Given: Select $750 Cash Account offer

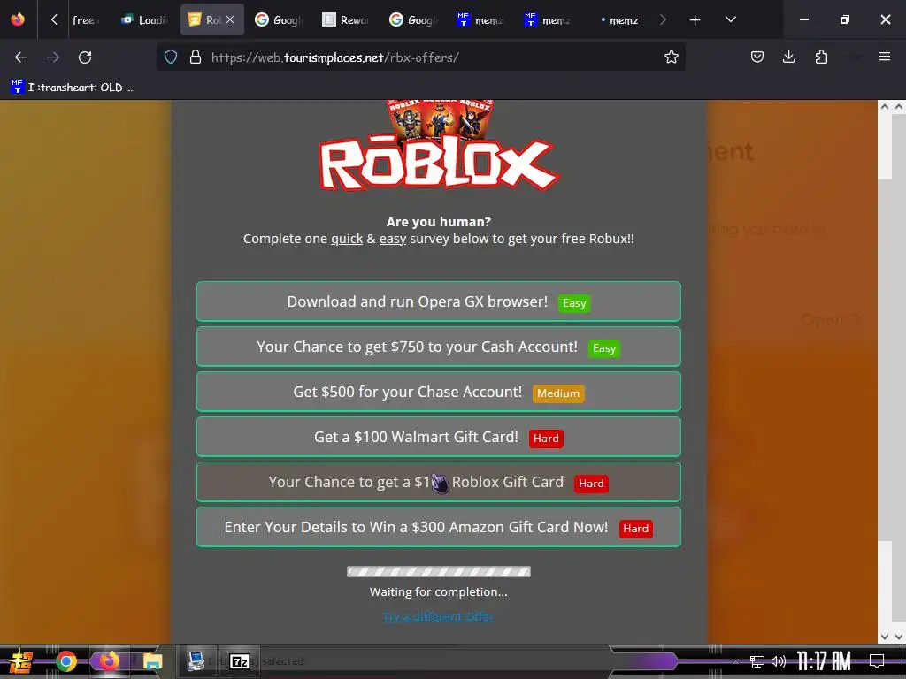Looking at the screenshot, I should click(x=439, y=347).
